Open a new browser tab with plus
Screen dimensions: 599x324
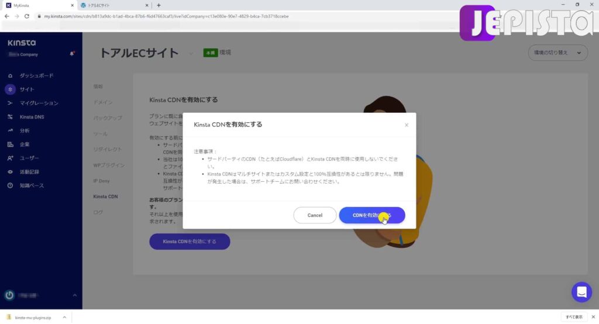[x=159, y=5]
